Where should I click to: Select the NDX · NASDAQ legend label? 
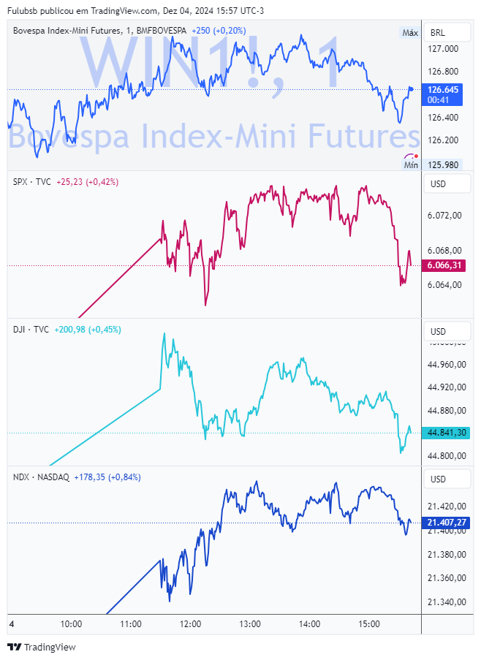click(41, 477)
